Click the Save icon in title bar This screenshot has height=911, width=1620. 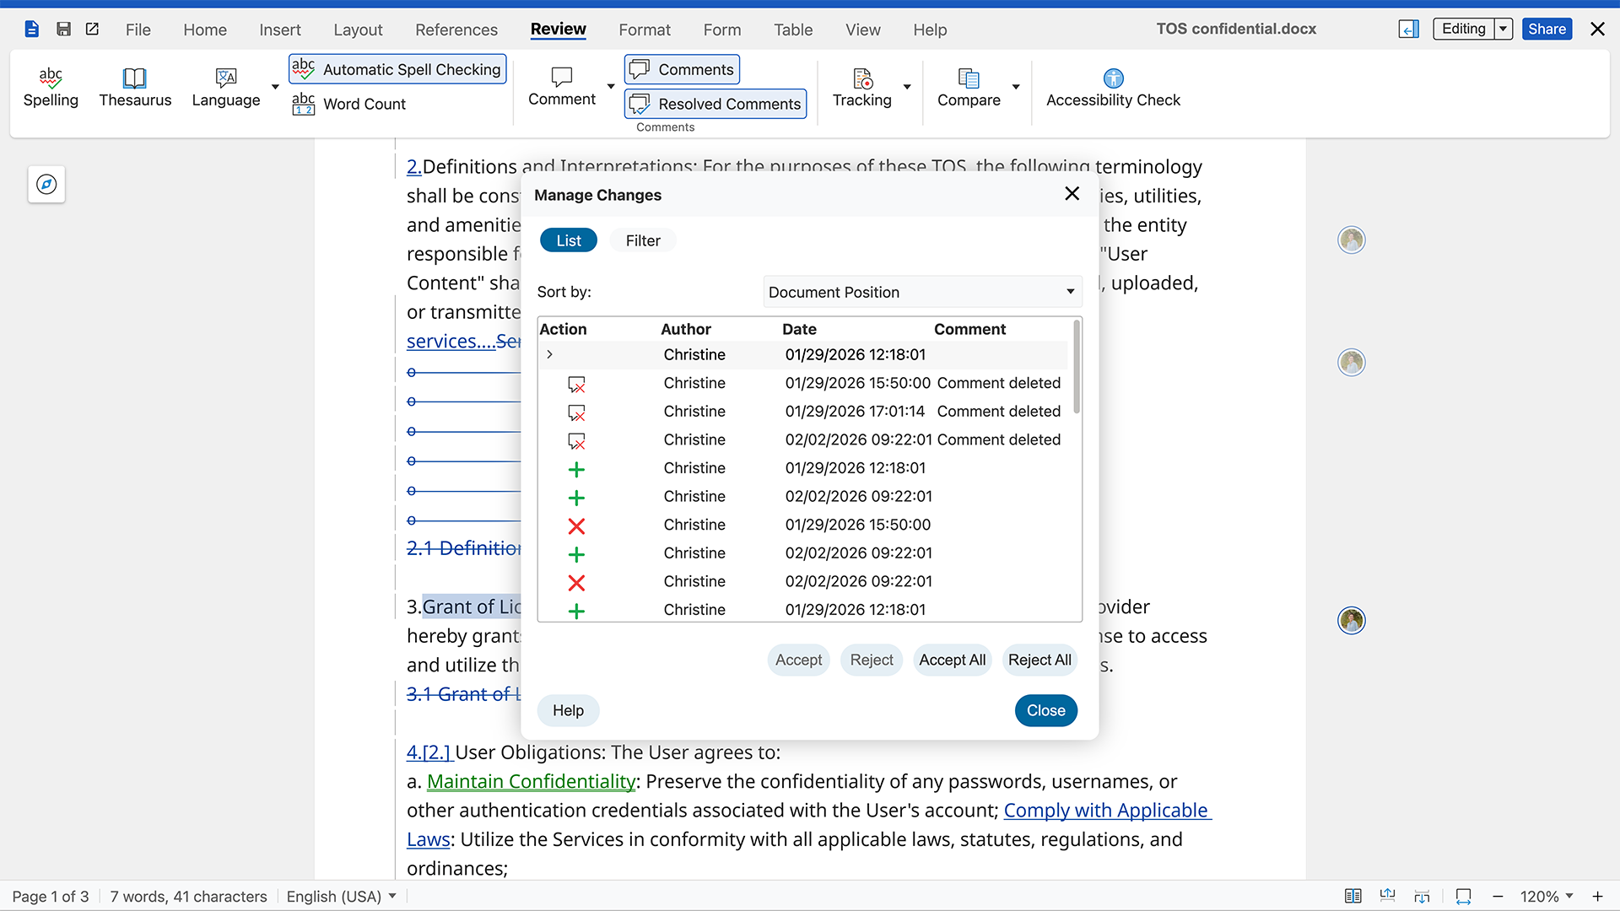tap(63, 30)
